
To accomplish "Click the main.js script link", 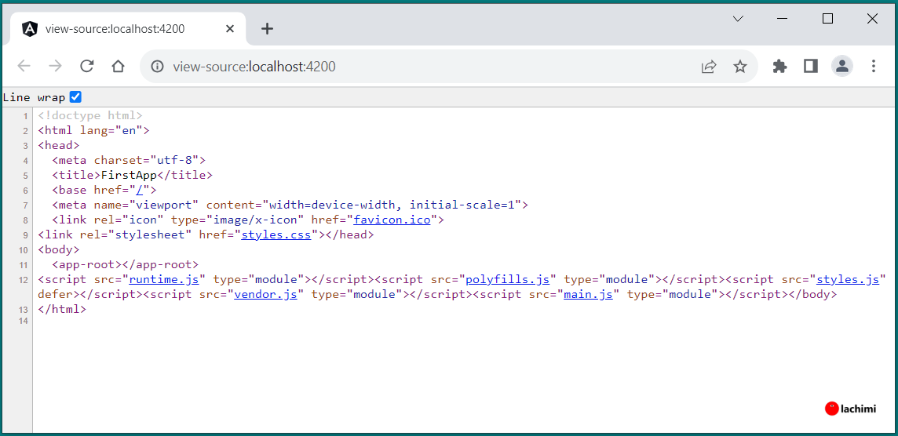I will [x=588, y=294].
